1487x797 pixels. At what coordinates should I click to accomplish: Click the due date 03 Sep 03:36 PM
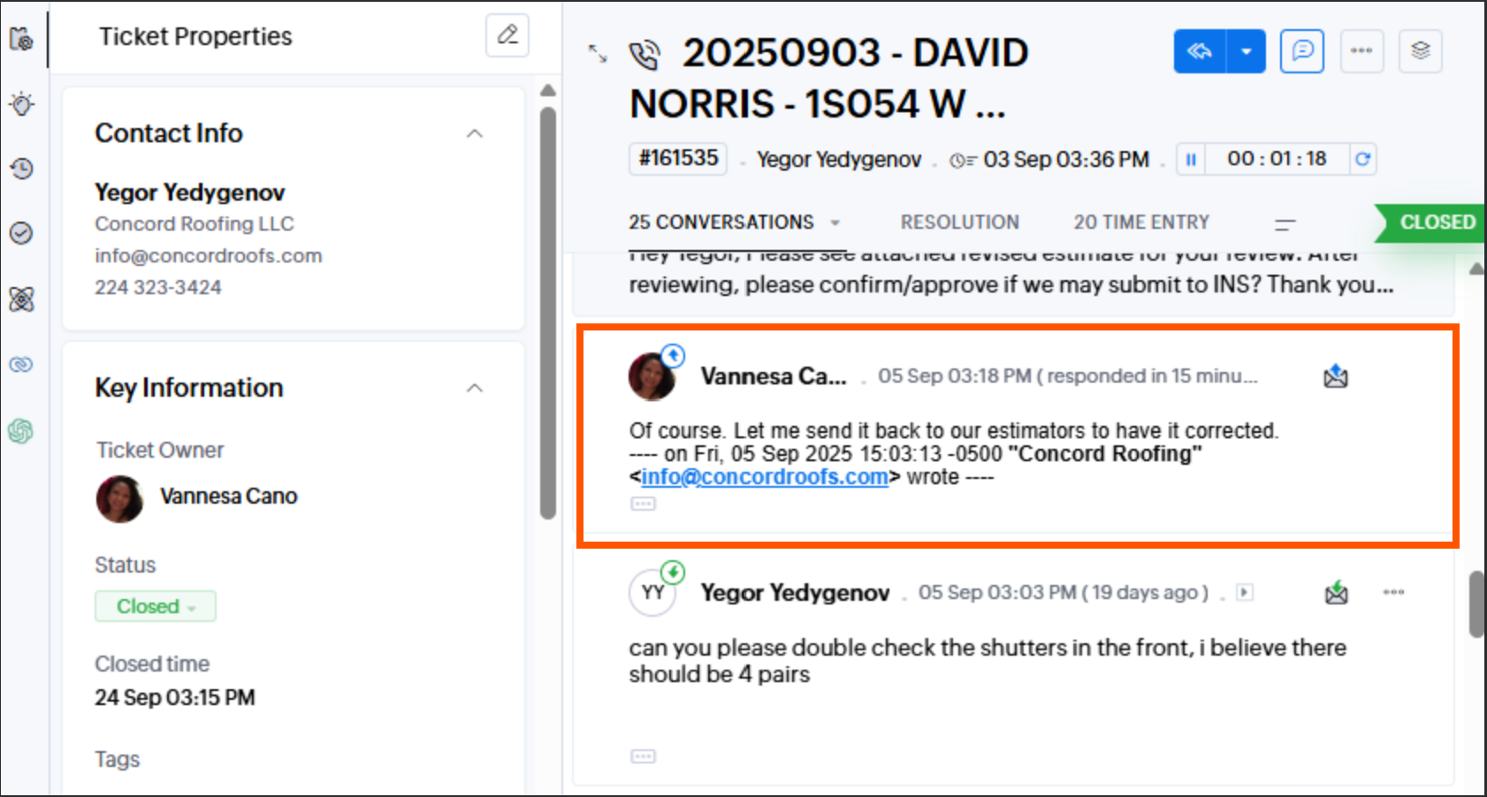[1066, 160]
